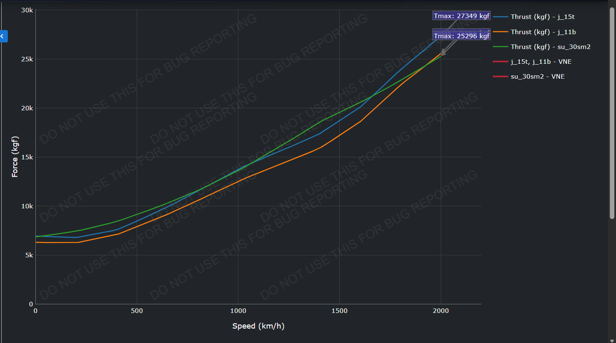Click the blue line swatch in the legend
The height and width of the screenshot is (343, 616).
point(500,17)
